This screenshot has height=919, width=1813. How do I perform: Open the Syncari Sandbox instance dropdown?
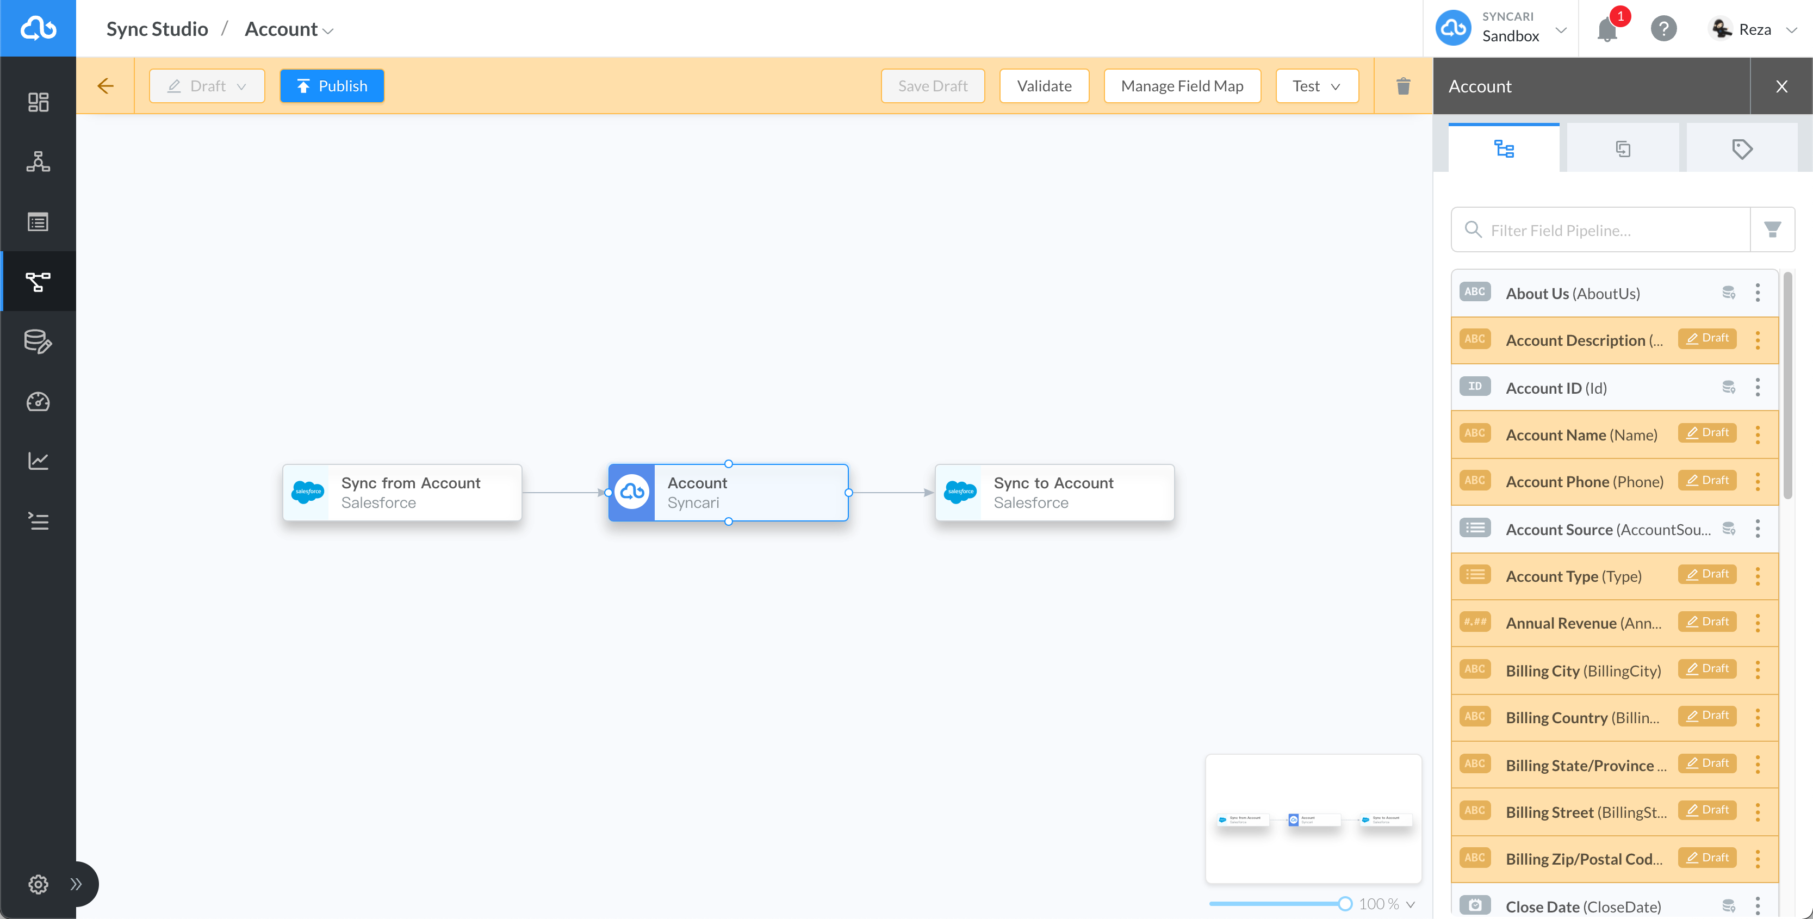tap(1501, 28)
